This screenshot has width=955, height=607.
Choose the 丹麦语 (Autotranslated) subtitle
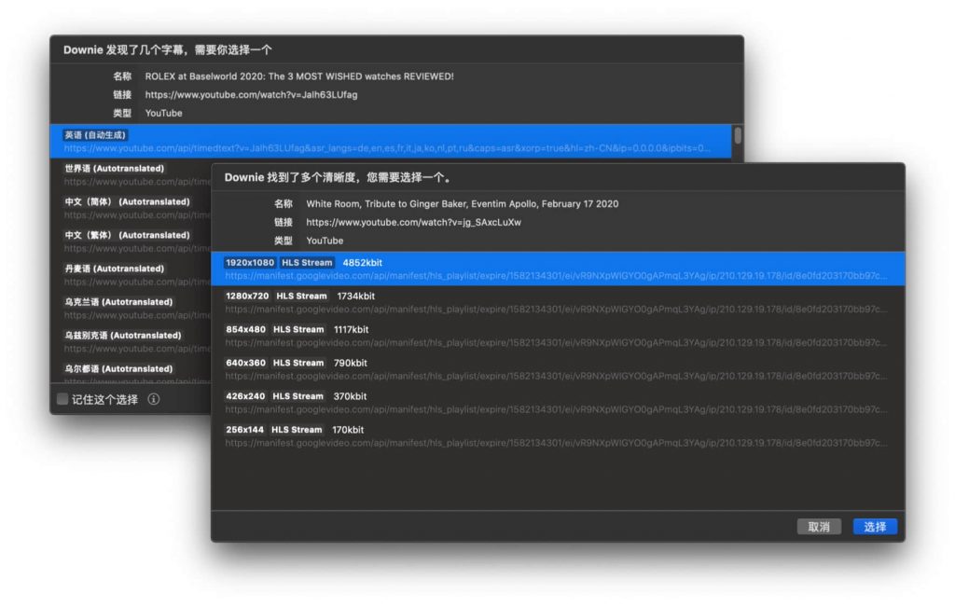(131, 275)
